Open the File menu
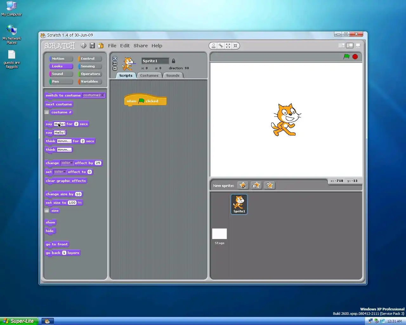 (112, 46)
